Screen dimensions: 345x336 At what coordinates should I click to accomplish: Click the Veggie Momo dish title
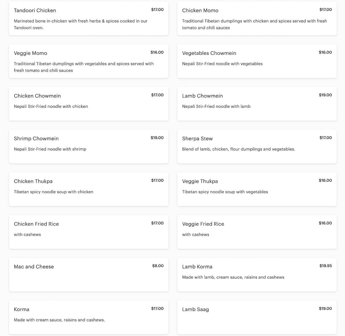pyautogui.click(x=30, y=53)
